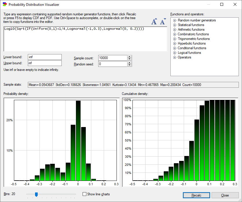Expand Operators tree node

point(174,57)
